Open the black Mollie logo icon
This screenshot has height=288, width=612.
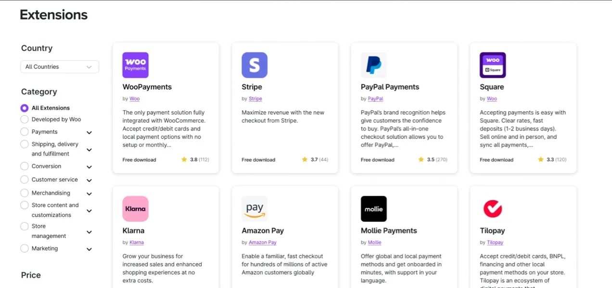pyautogui.click(x=373, y=209)
